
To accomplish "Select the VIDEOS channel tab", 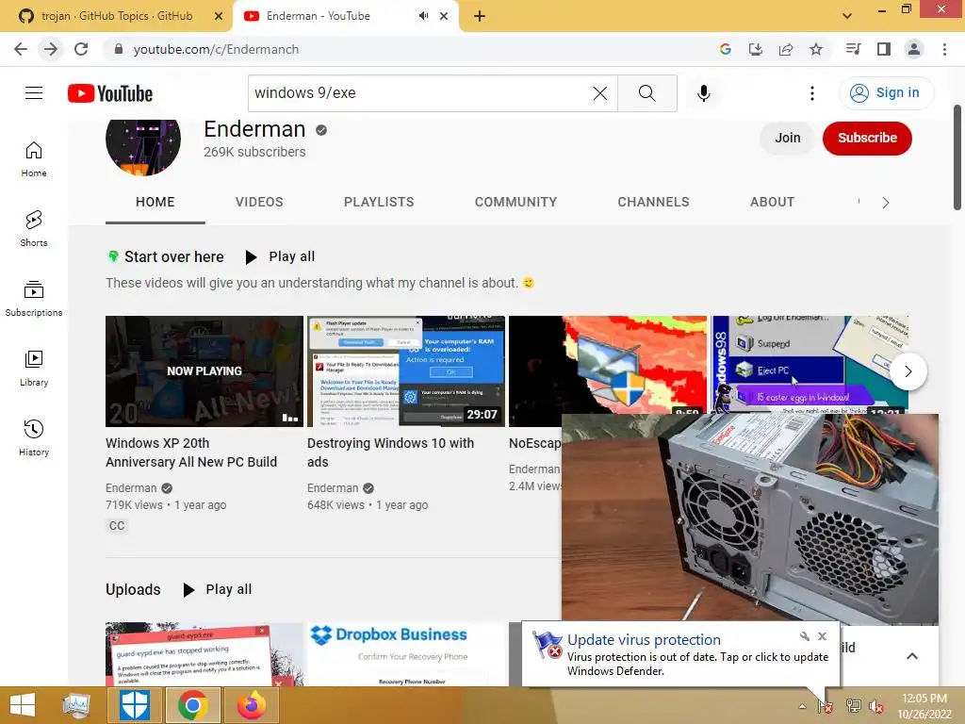I will click(x=259, y=202).
